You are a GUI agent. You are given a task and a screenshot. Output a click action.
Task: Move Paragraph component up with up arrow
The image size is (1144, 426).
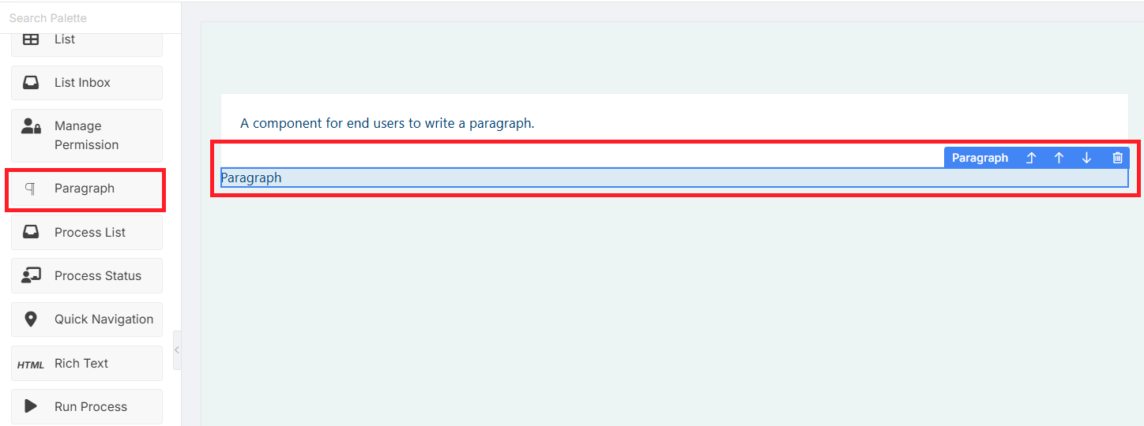1059,158
